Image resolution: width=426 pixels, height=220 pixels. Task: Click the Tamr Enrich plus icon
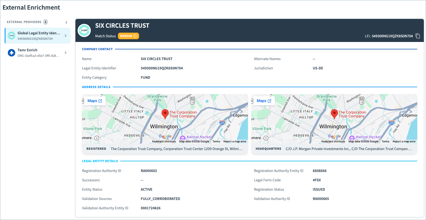[12, 53]
